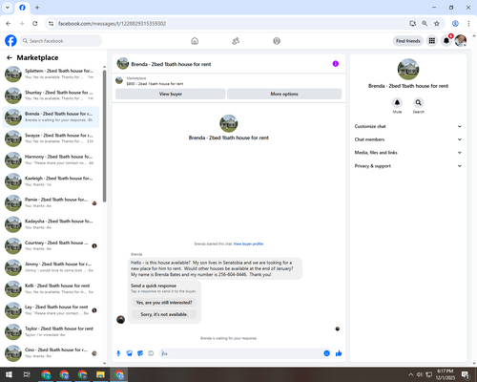Open the Taylor conversation
Screen dimensions: 477x382
(x=51, y=331)
